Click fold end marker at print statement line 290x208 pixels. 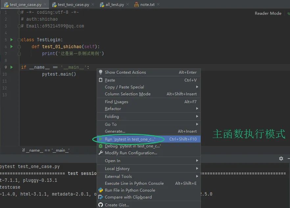click(x=19, y=54)
